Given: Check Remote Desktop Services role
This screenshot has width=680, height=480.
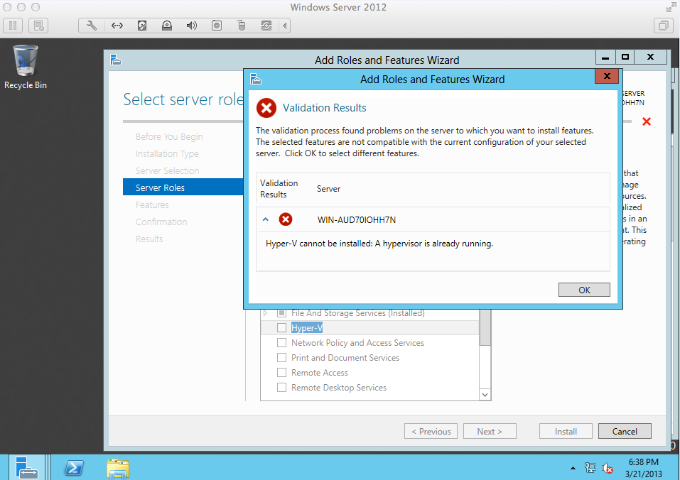Looking at the screenshot, I should tap(281, 388).
